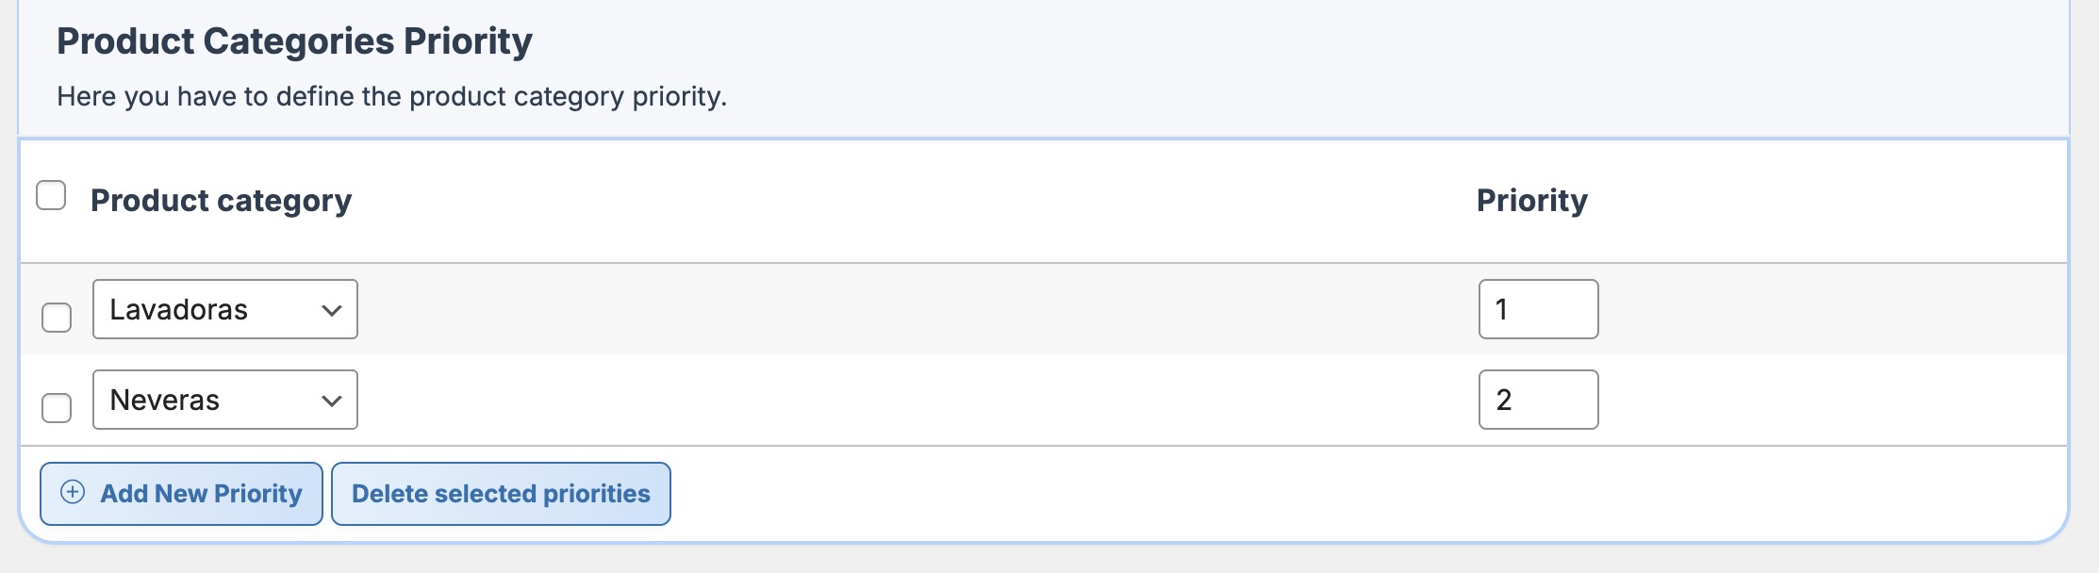Click Delete selected priorities button
Viewport: 2099px width, 573px height.
pos(501,494)
